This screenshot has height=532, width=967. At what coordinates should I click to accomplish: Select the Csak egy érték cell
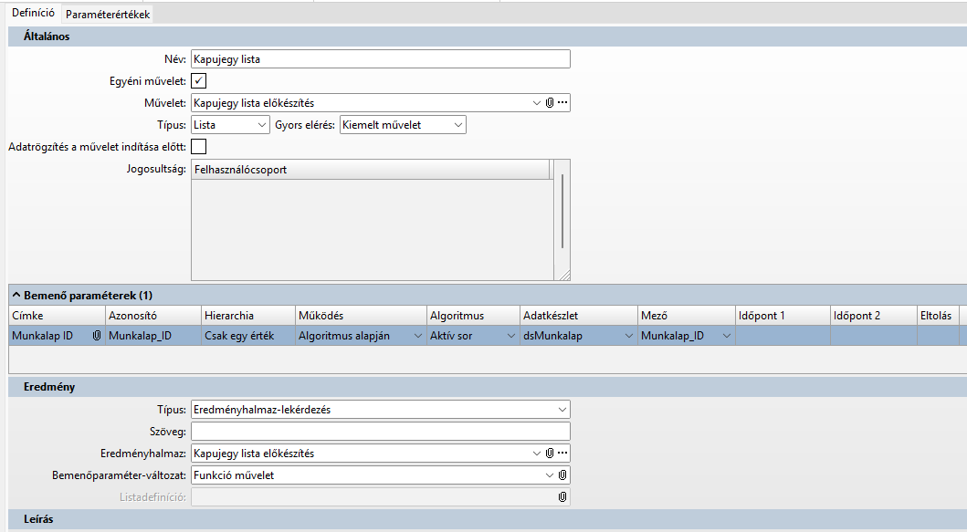pyautogui.click(x=248, y=336)
